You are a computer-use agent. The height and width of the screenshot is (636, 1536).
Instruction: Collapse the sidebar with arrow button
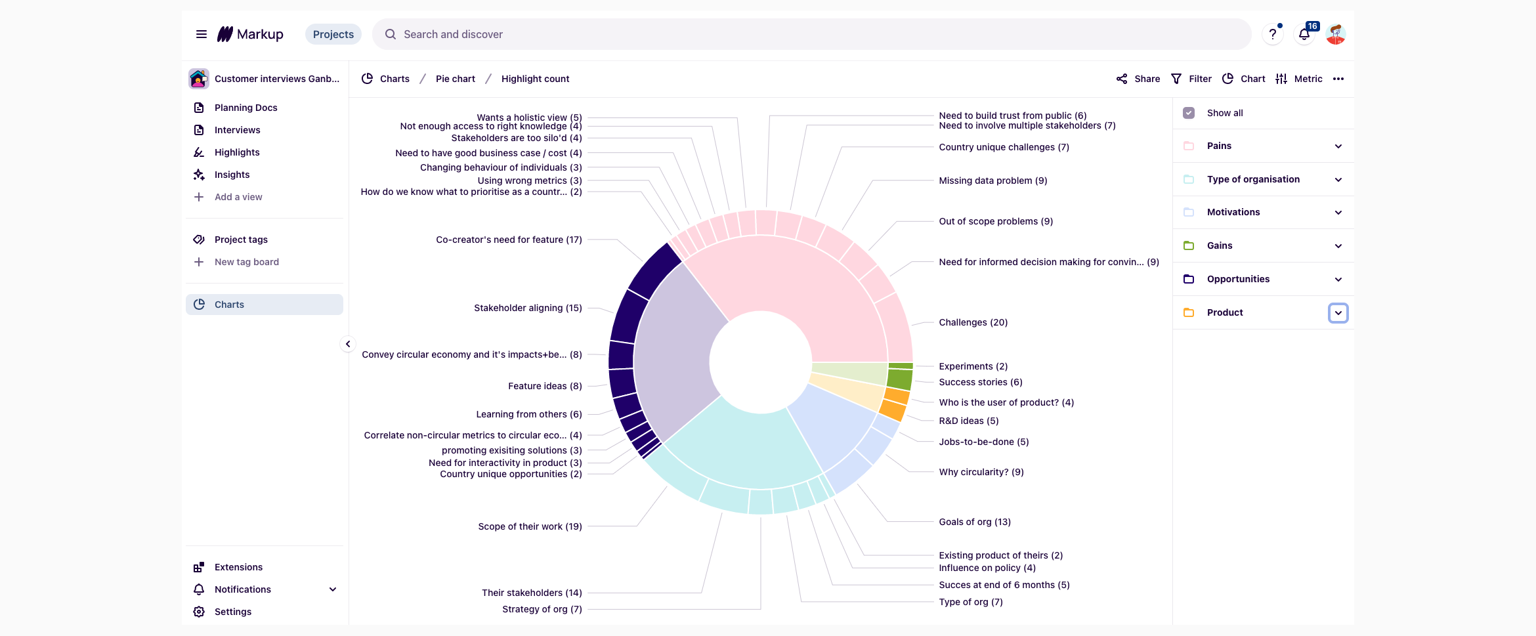tap(348, 344)
